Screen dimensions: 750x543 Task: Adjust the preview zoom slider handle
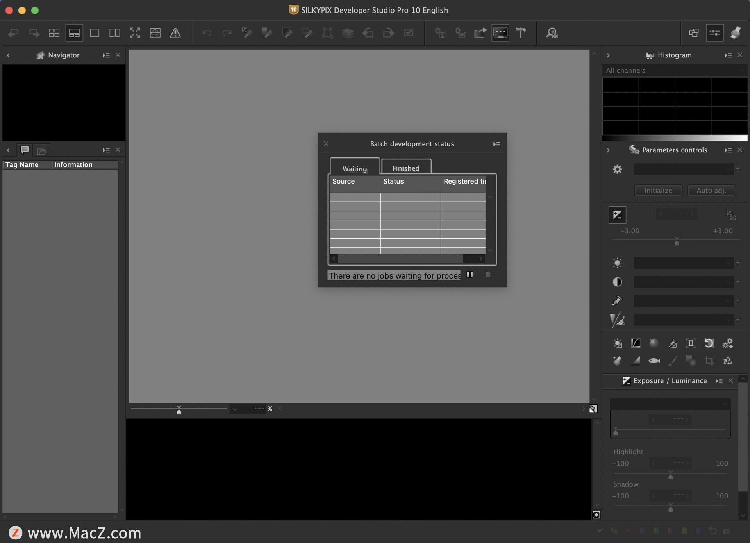179,410
